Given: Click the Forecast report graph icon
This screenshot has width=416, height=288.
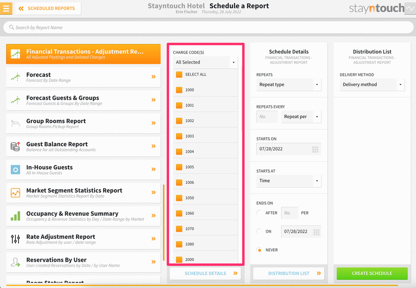Looking at the screenshot, I should point(15,77).
